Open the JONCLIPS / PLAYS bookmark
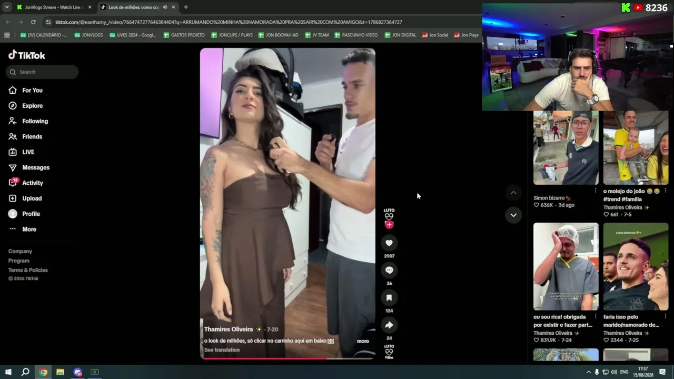The height and width of the screenshot is (379, 674). tap(232, 35)
